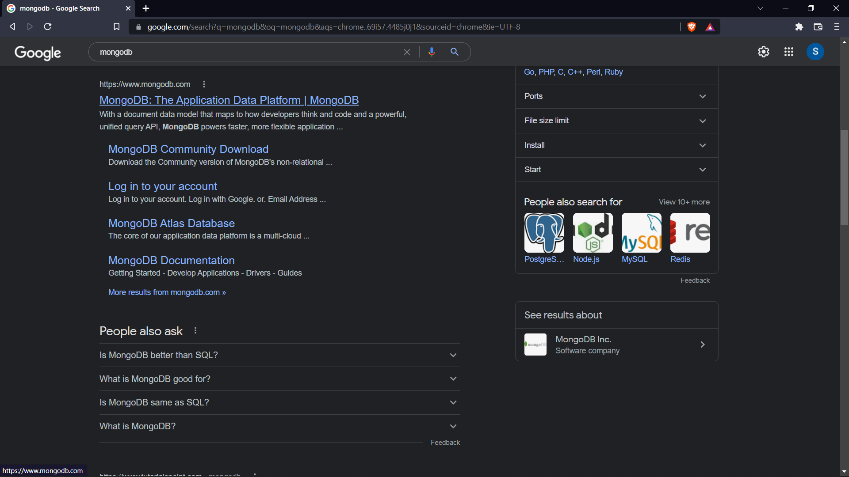This screenshot has height=477, width=849.
Task: Click Feedback under People also ask
Action: click(x=445, y=443)
